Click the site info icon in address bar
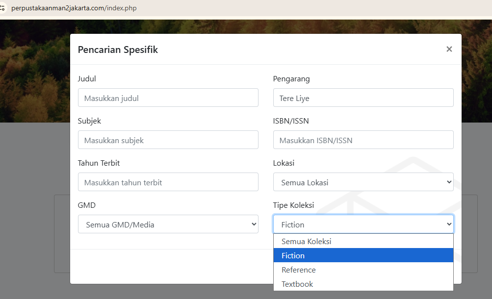 (2, 9)
